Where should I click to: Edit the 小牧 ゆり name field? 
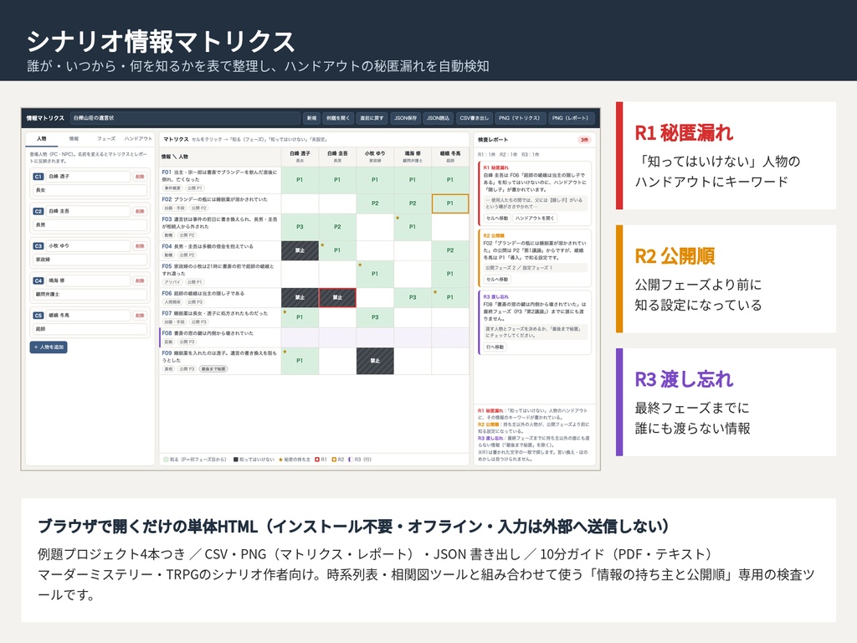tap(88, 246)
